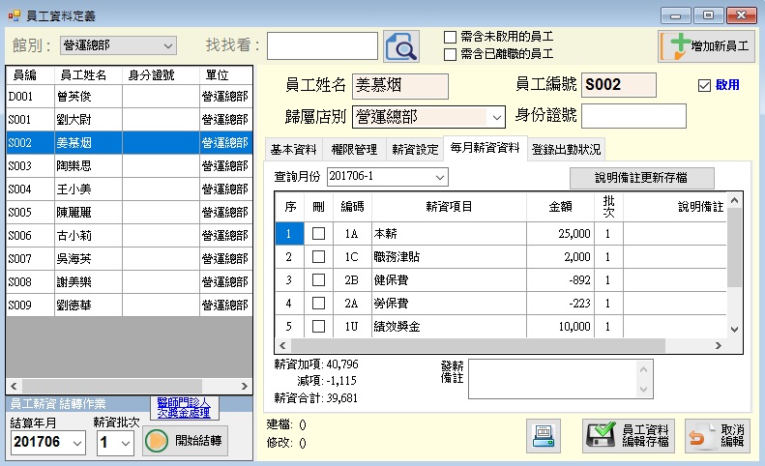The image size is (765, 466).
Task: Tick delete checkbox for 本薪 row
Action: 318,233
